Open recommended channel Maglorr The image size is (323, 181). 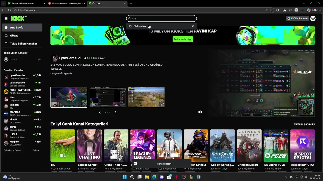[x=22, y=143]
